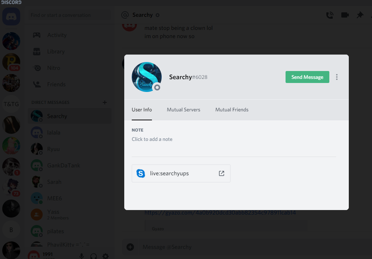
Task: Toggle microphone mute
Action: 81,256
